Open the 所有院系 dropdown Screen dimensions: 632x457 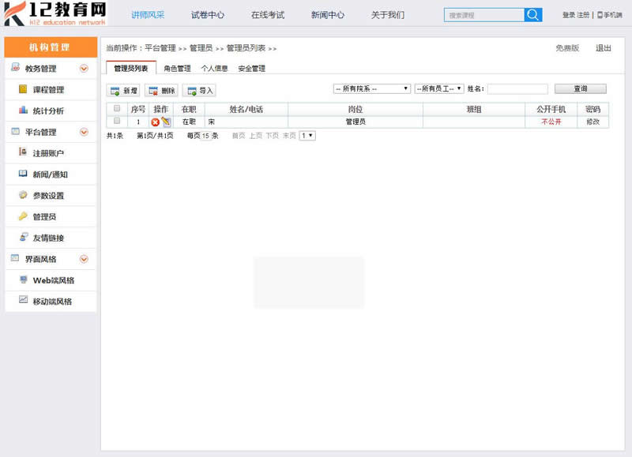point(371,88)
